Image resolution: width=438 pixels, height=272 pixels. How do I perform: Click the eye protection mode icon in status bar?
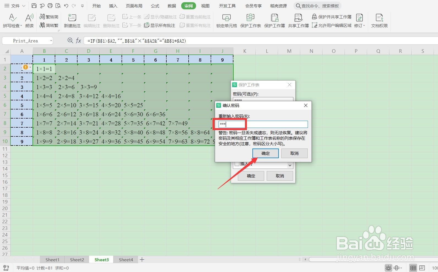pyautogui.click(x=388, y=268)
